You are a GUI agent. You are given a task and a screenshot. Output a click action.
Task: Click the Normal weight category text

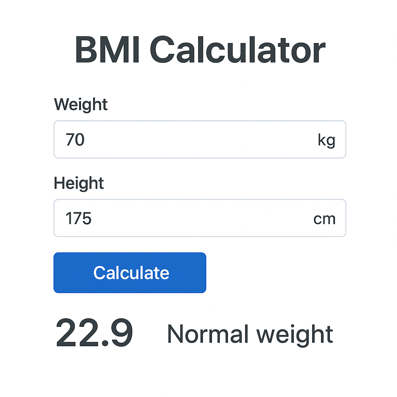tap(250, 333)
